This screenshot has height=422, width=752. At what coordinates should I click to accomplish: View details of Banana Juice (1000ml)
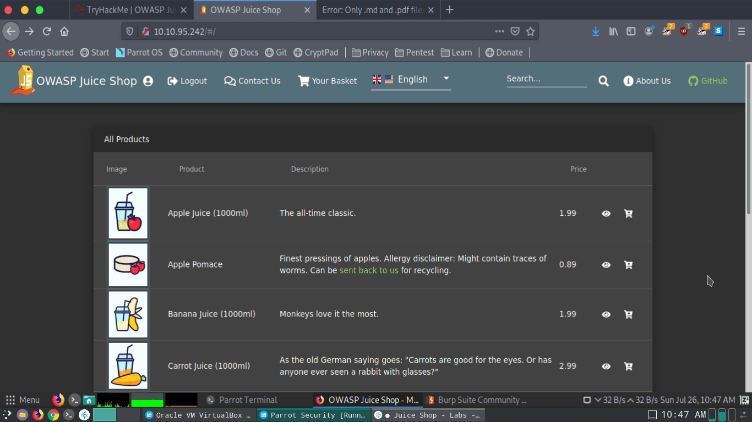click(606, 314)
